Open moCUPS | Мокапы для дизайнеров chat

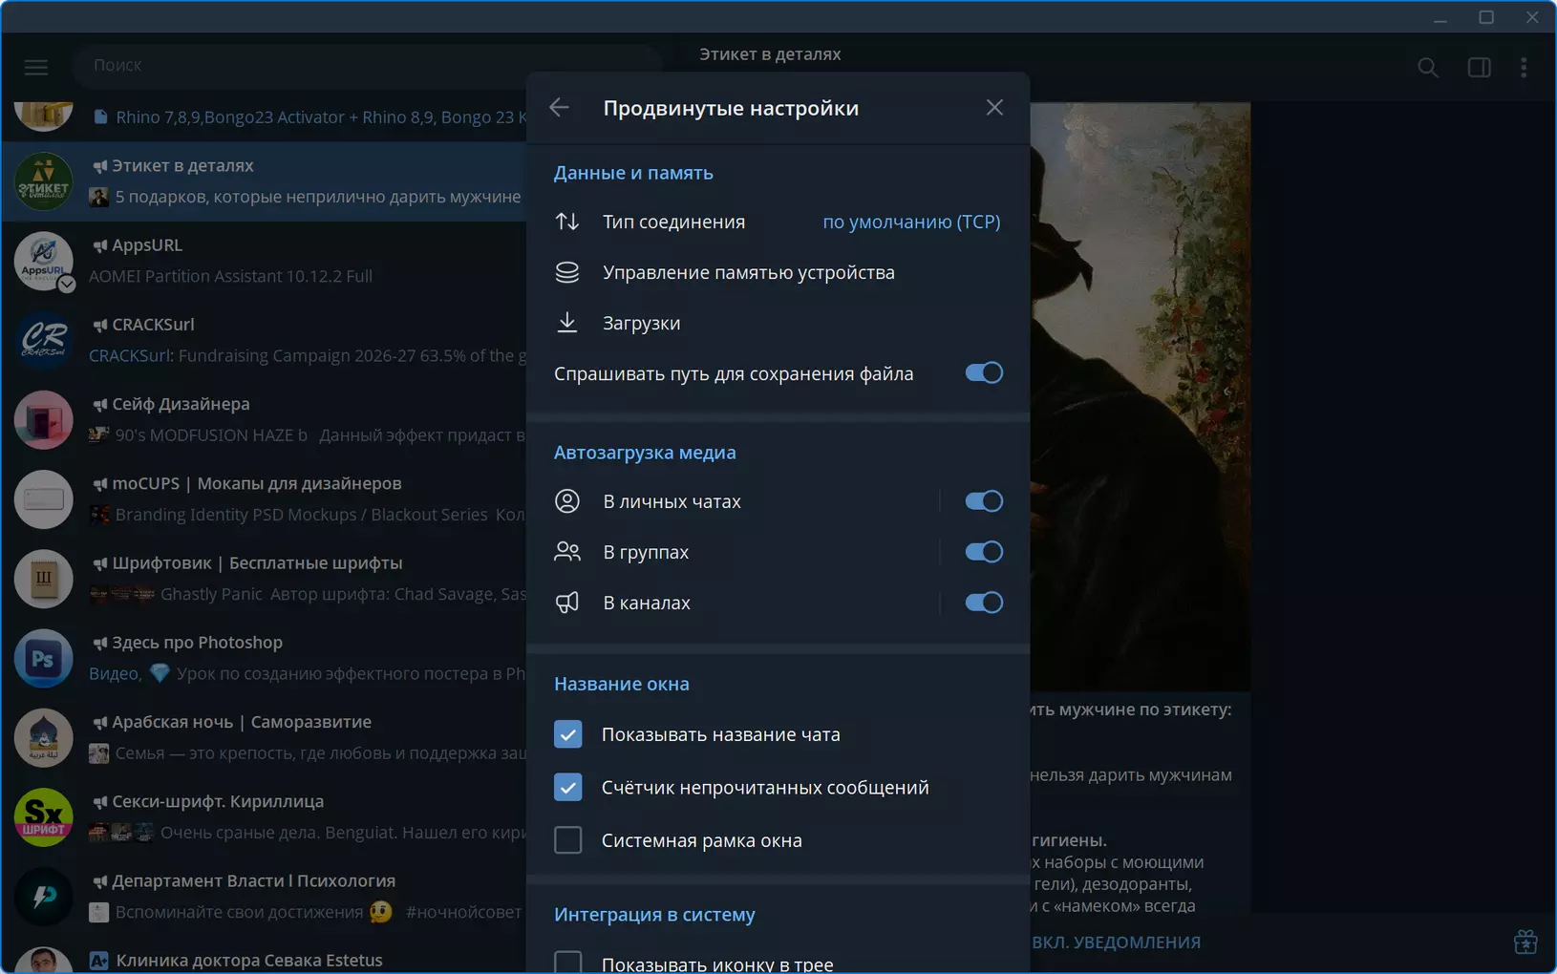(x=264, y=498)
